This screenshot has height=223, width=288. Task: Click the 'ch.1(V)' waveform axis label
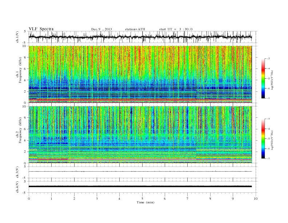(17, 37)
